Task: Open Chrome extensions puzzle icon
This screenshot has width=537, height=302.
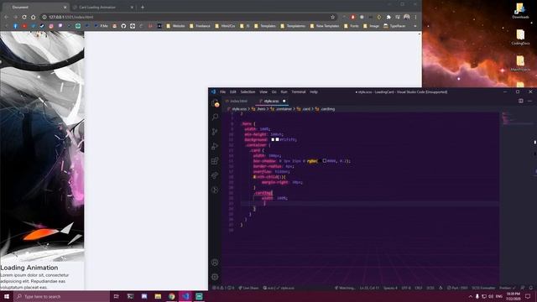Action: (x=388, y=17)
